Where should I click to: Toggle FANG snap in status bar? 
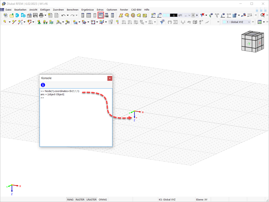(x=70, y=200)
